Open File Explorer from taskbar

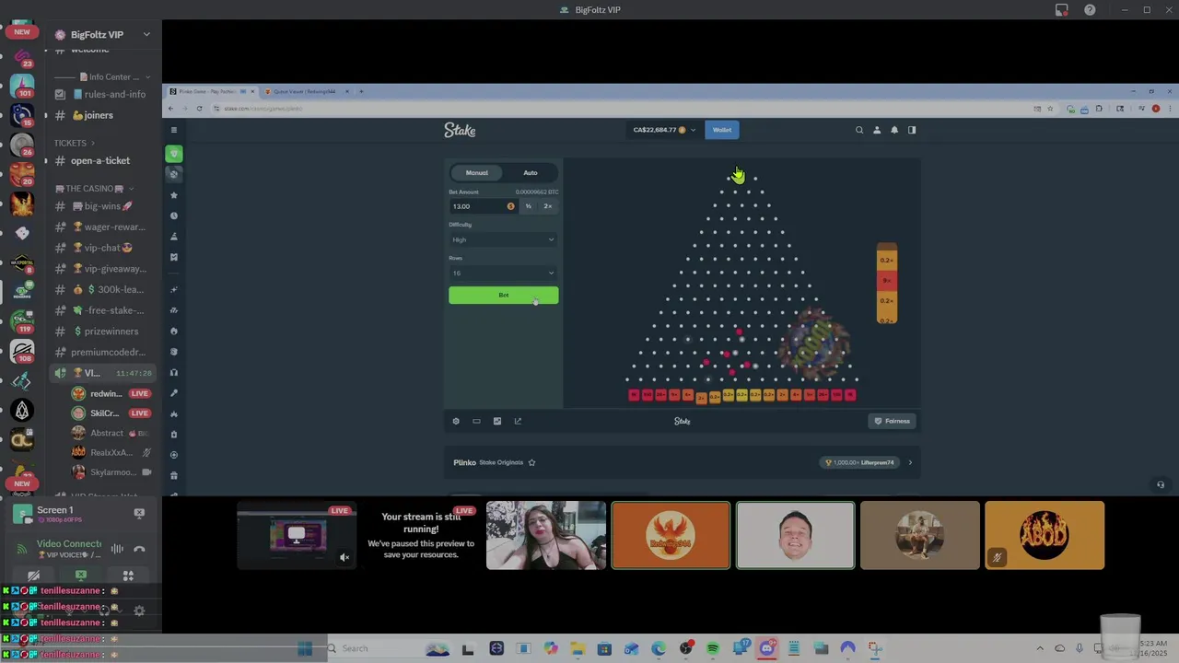pos(577,648)
